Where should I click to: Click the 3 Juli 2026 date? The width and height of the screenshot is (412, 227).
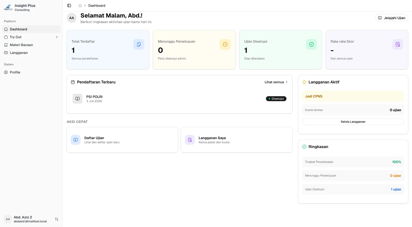click(x=94, y=101)
